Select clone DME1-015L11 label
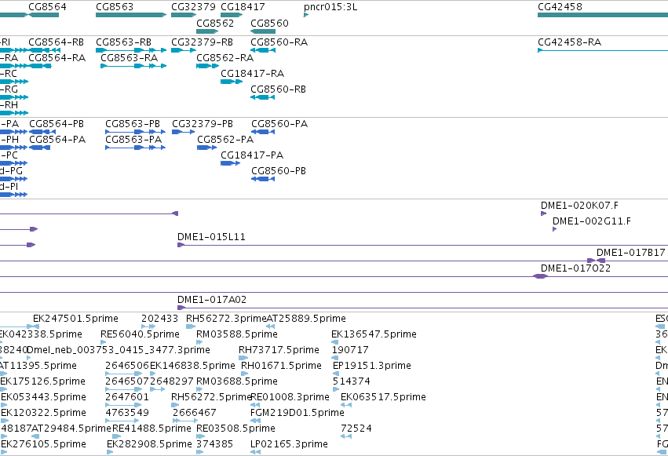The height and width of the screenshot is (456, 668). point(211,237)
